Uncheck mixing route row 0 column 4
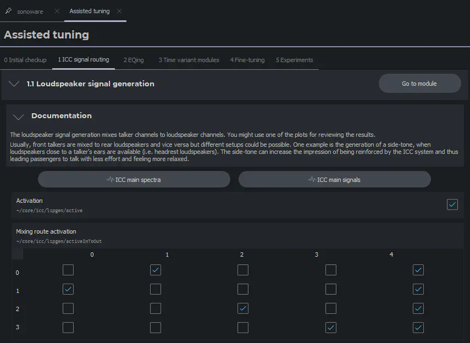470x343 pixels. [418, 270]
